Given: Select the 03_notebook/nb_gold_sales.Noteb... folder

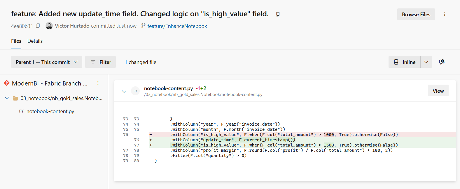Looking at the screenshot, I should (61, 98).
